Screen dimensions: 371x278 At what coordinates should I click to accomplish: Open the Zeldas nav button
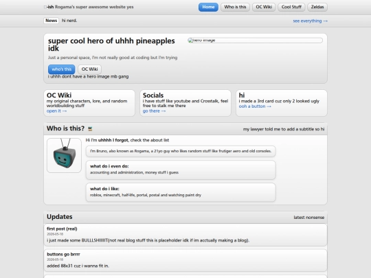[317, 7]
